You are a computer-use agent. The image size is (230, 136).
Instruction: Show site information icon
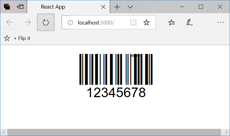tap(70, 23)
